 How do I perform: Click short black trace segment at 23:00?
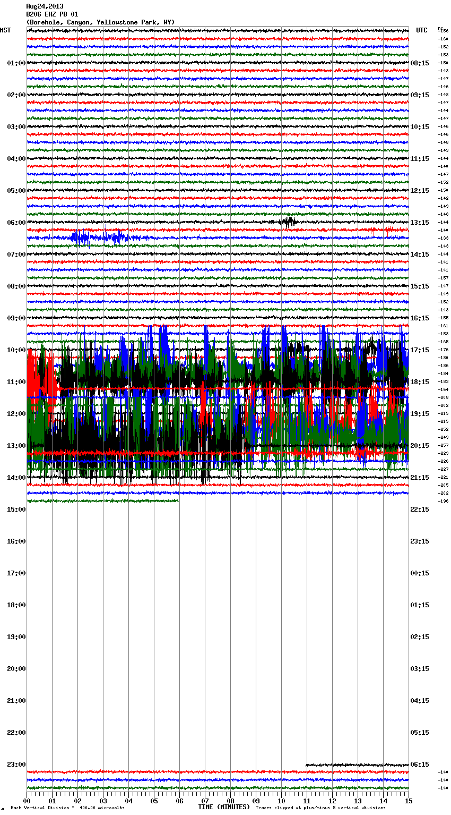click(x=357, y=765)
